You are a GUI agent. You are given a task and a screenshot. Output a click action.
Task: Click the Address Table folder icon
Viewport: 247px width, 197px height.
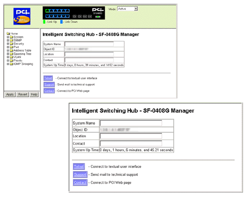(11, 50)
